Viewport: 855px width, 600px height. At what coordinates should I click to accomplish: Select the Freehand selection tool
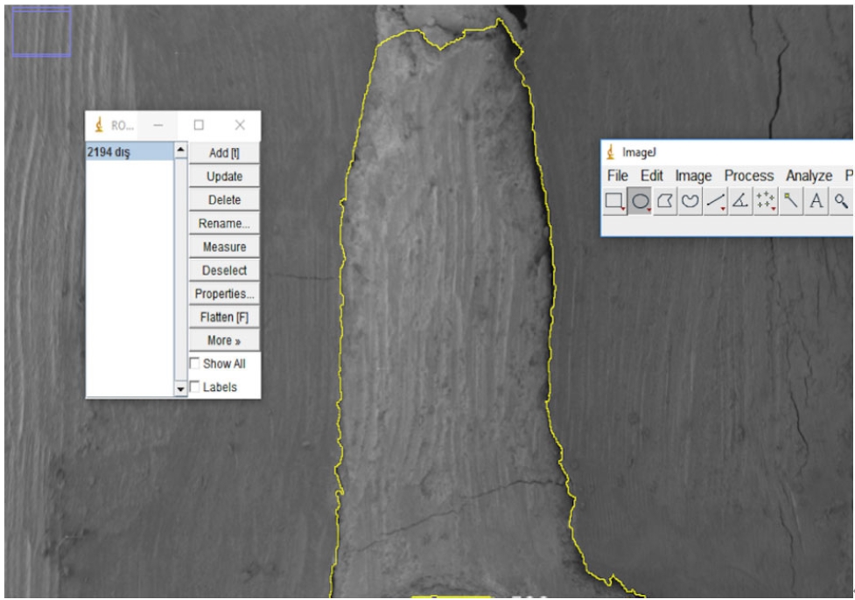pos(691,201)
